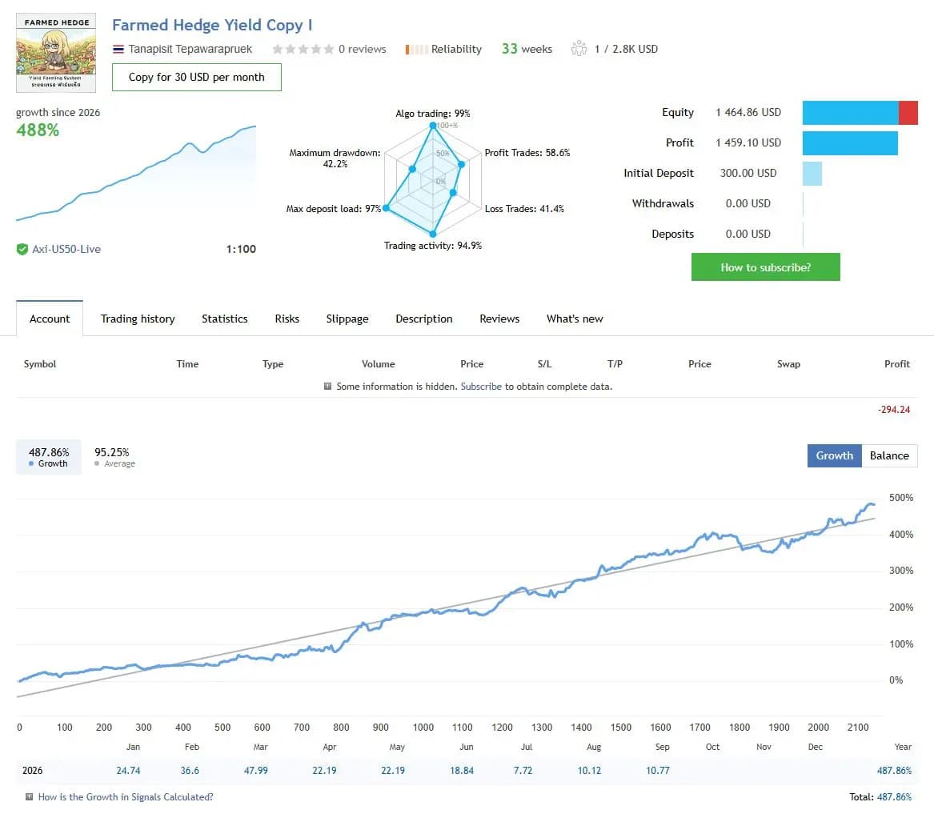Switch the chart to Growth view
Viewport: 934px width, 822px height.
[835, 455]
